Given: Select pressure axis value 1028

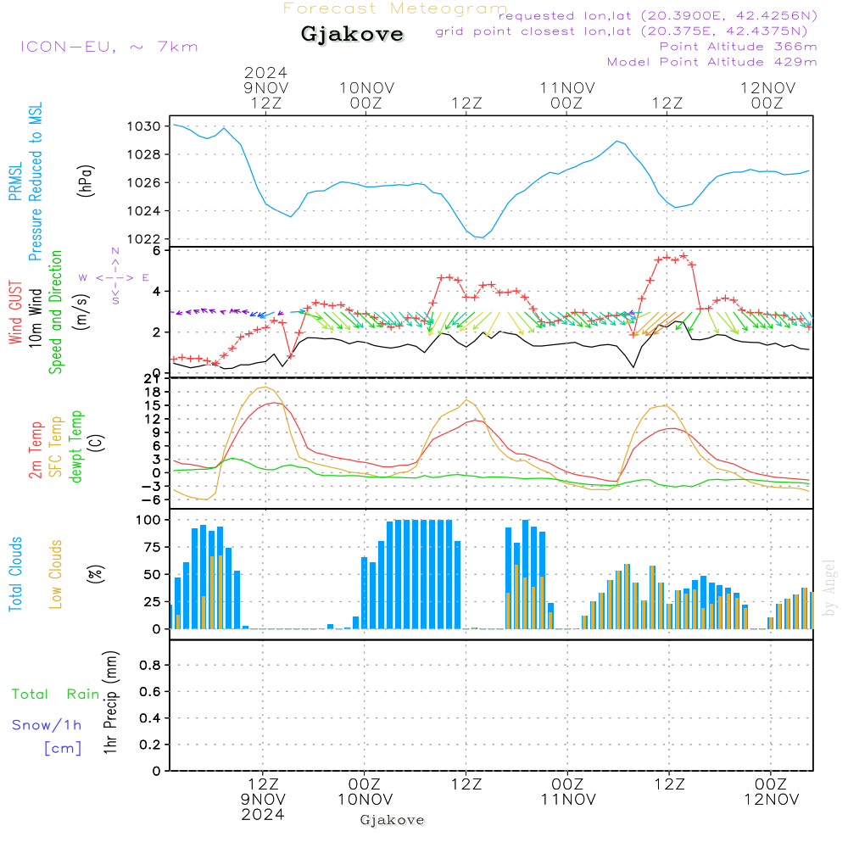Looking at the screenshot, I should click(x=144, y=154).
